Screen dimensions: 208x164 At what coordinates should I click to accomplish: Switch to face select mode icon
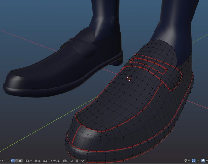(20, 161)
